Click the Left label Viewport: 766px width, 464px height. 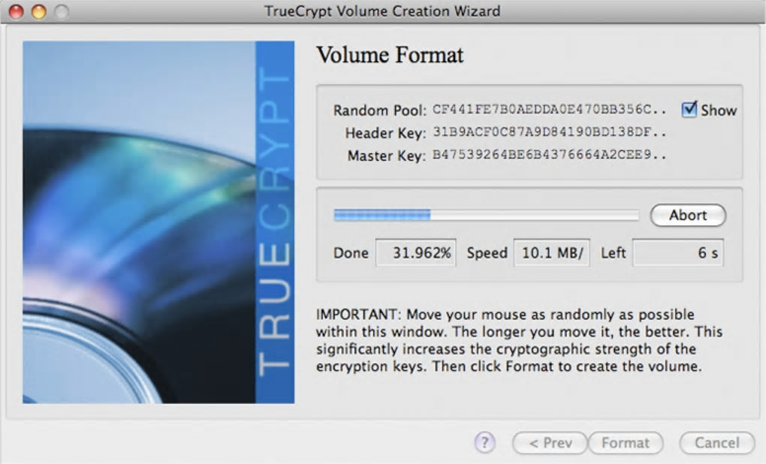tap(613, 253)
